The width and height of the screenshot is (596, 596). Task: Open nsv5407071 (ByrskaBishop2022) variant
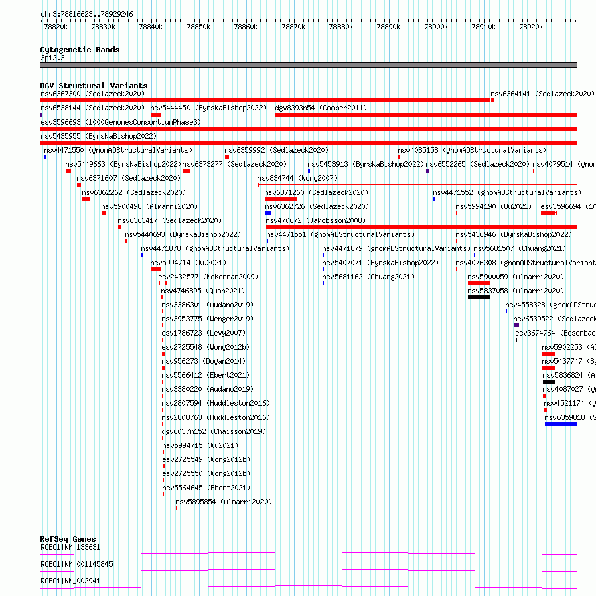pyautogui.click(x=380, y=263)
